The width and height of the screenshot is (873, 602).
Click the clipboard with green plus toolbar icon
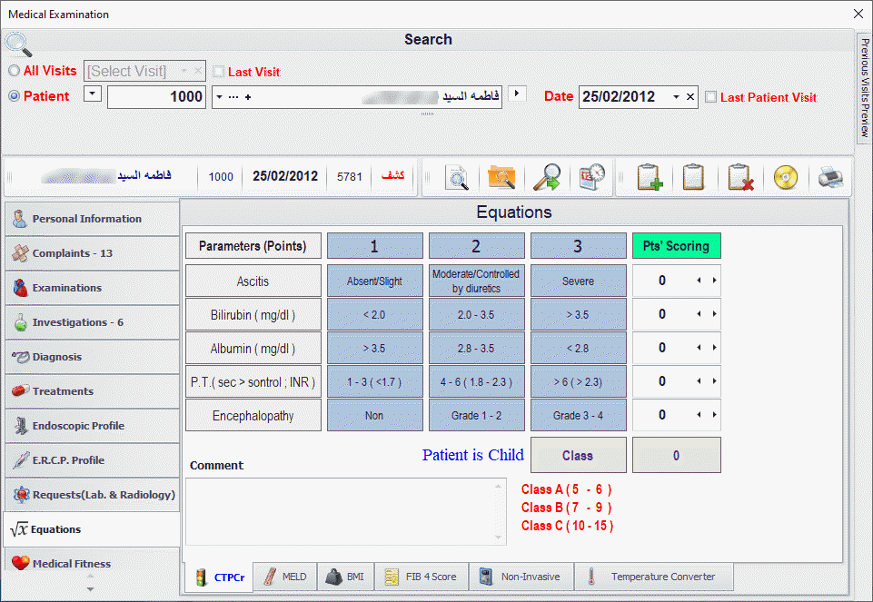(x=649, y=177)
